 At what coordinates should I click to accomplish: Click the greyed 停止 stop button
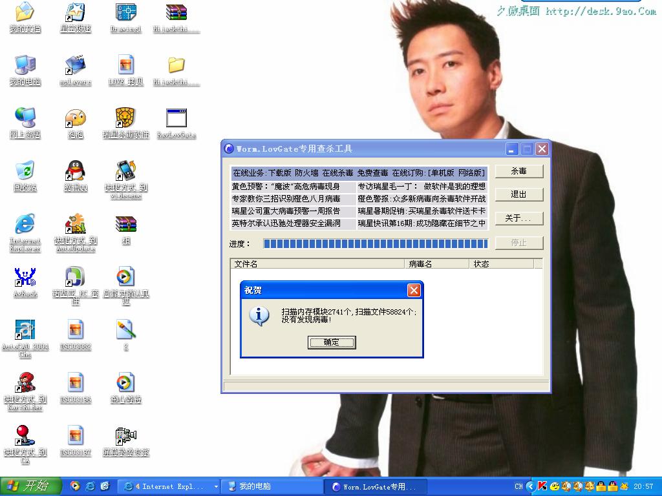pos(519,243)
